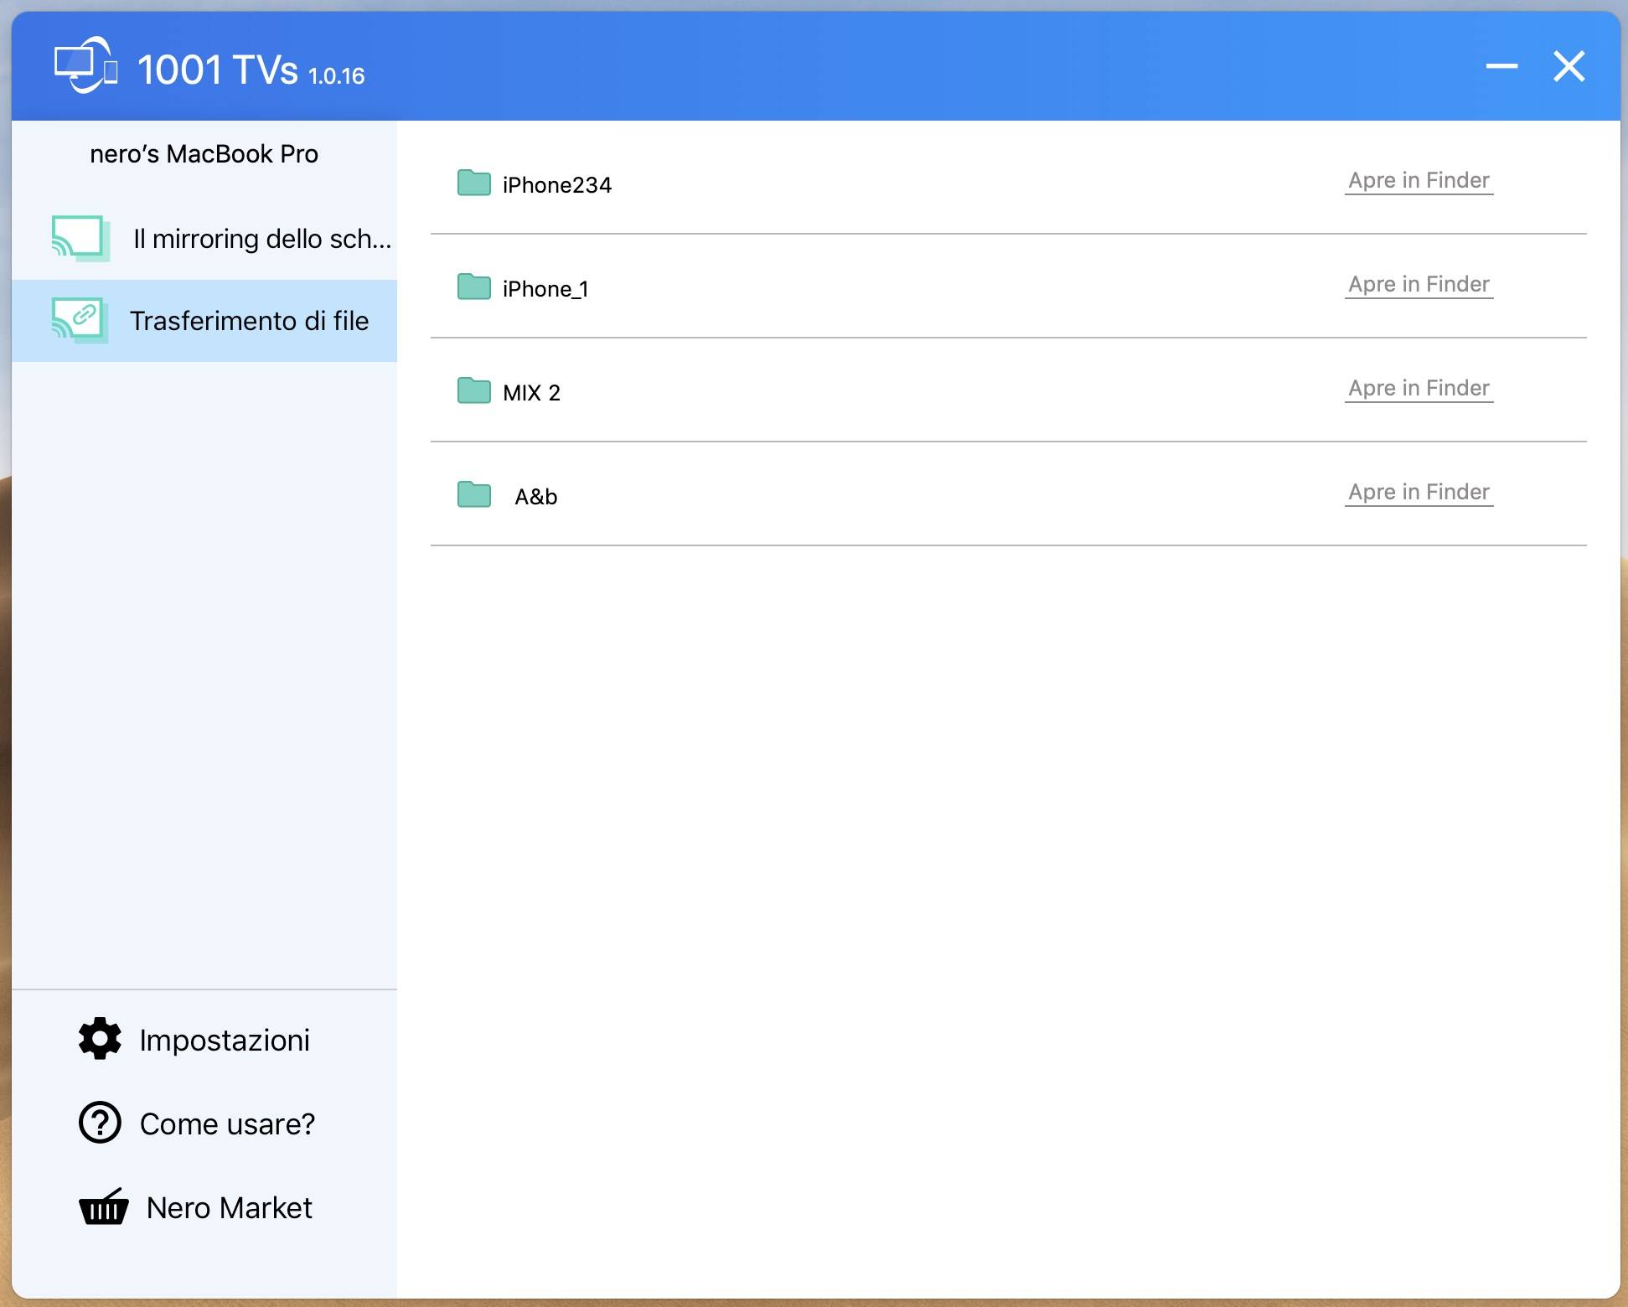
Task: Click the iPhone234 folder icon
Action: click(x=474, y=182)
